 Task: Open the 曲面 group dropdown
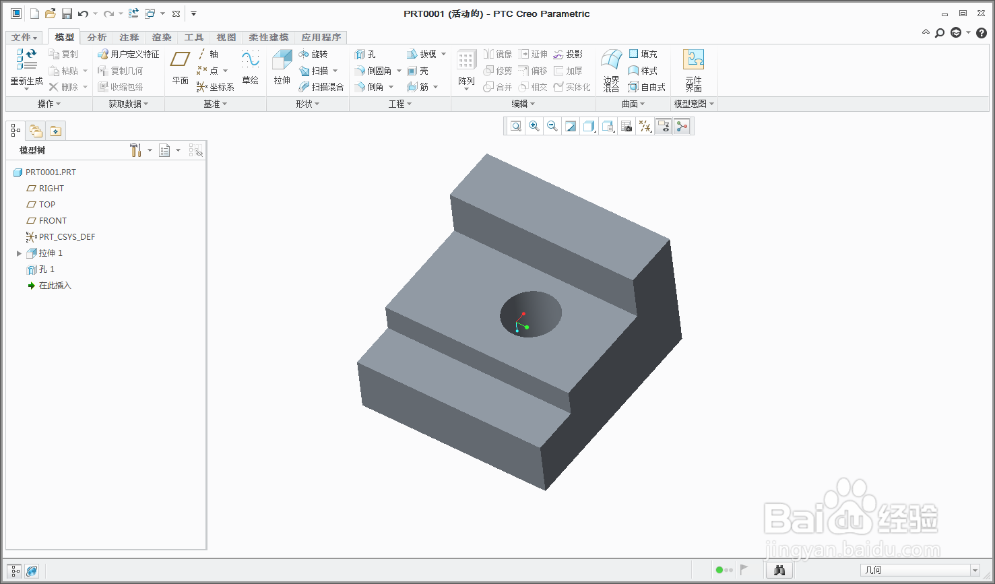[x=633, y=104]
